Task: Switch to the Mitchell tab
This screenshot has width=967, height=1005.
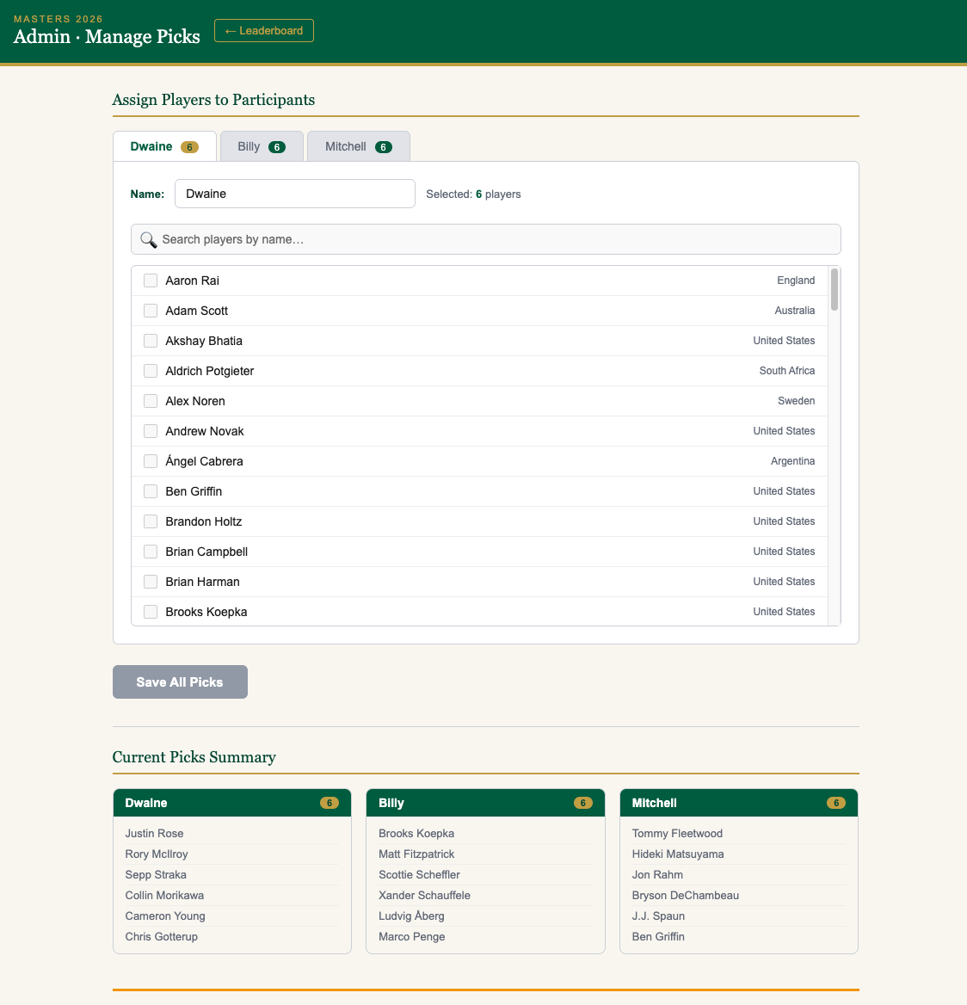Action: coord(353,146)
